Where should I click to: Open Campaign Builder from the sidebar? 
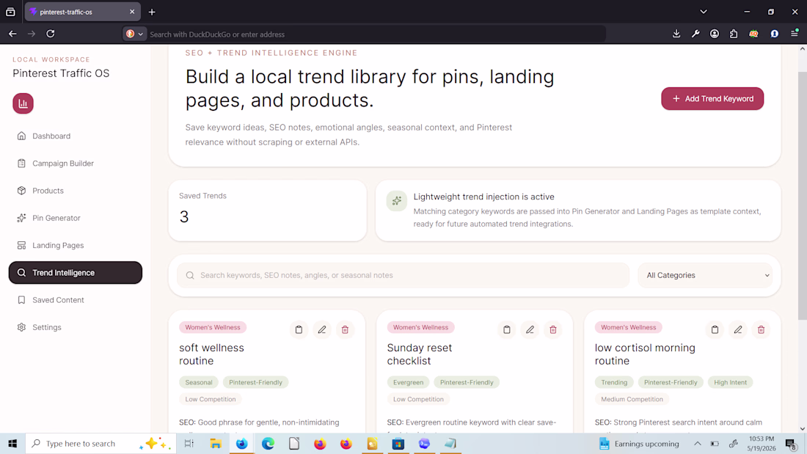(x=75, y=163)
